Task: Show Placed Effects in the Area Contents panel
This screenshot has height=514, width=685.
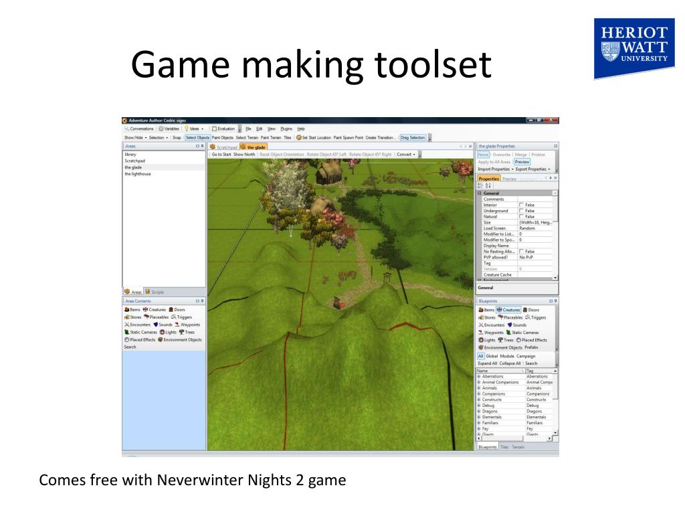Action: pos(140,339)
